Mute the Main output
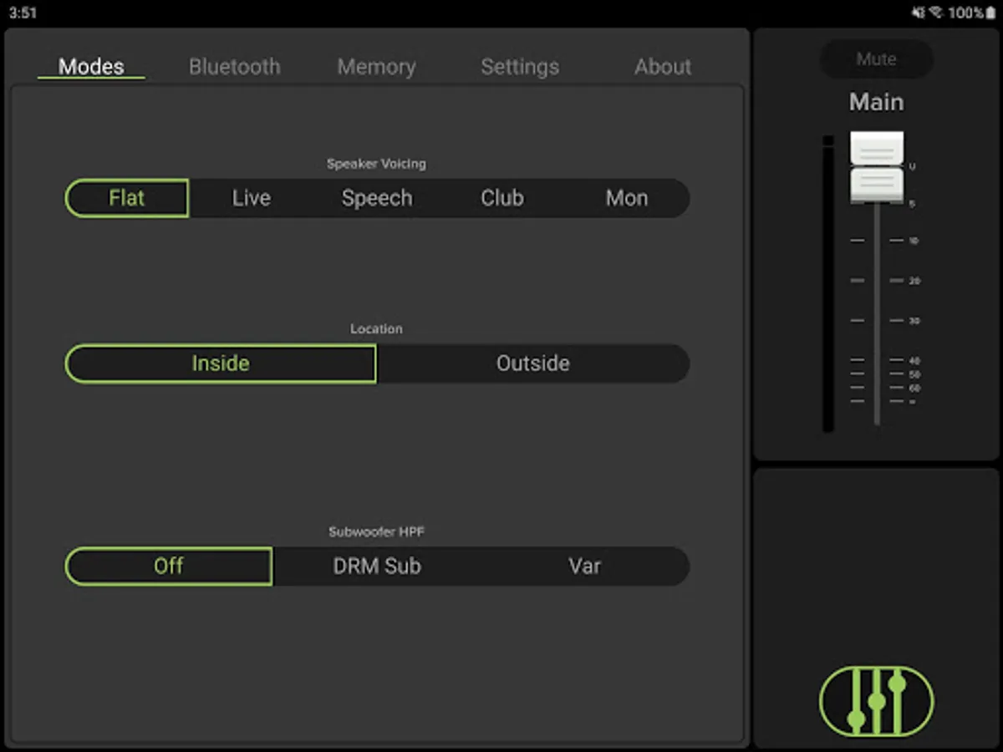Image resolution: width=1003 pixels, height=752 pixels. (x=877, y=59)
